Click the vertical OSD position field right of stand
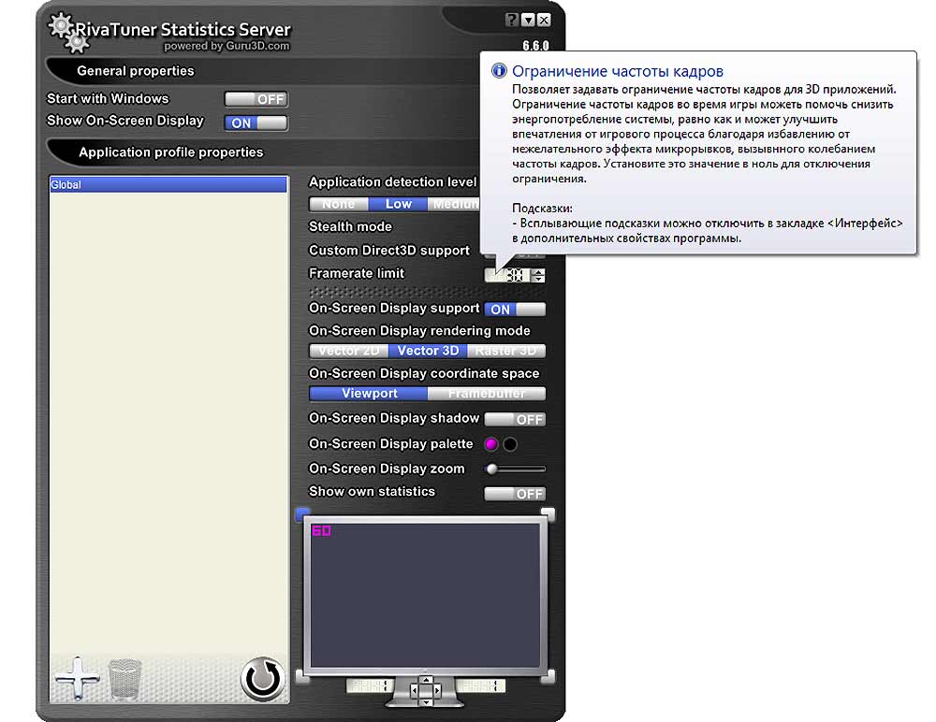The width and height of the screenshot is (936, 722). (481, 686)
